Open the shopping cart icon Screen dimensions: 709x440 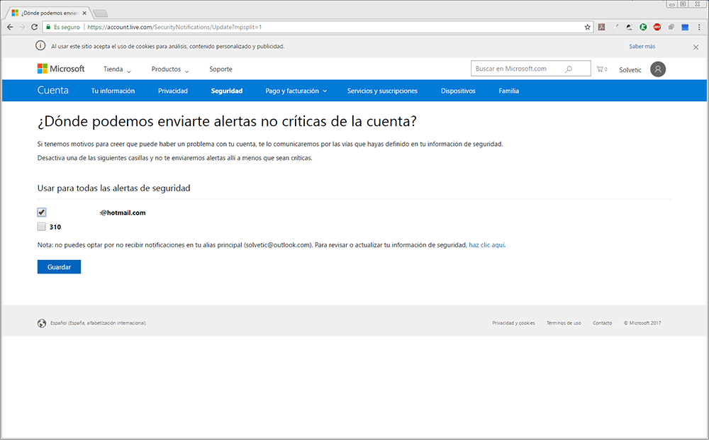(x=601, y=69)
